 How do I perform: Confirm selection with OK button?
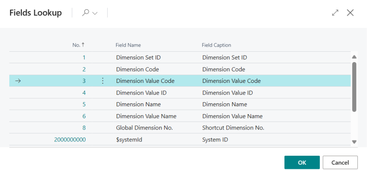point(302,162)
